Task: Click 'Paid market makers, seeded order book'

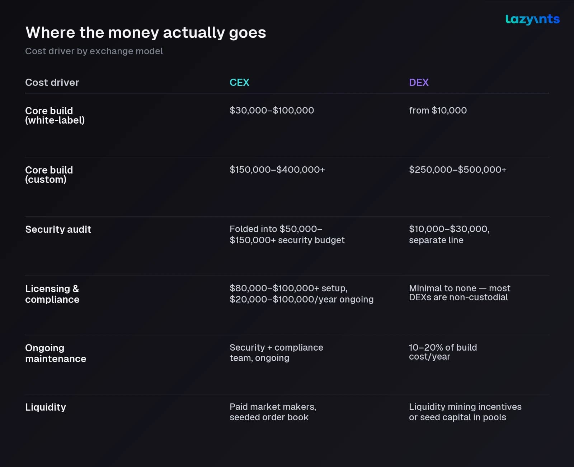Action: point(273,412)
